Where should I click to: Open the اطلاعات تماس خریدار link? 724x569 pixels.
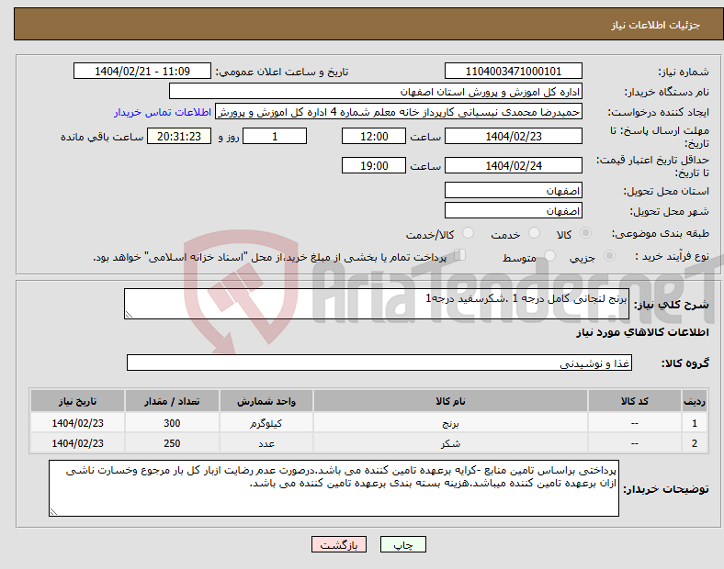pyautogui.click(x=163, y=112)
